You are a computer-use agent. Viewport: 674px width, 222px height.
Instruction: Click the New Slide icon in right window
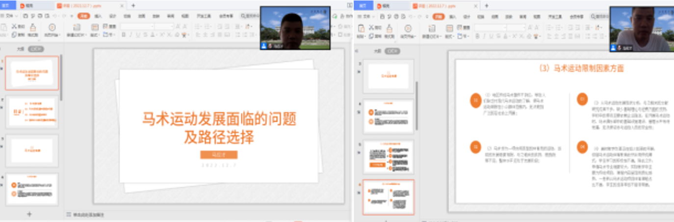432,28
